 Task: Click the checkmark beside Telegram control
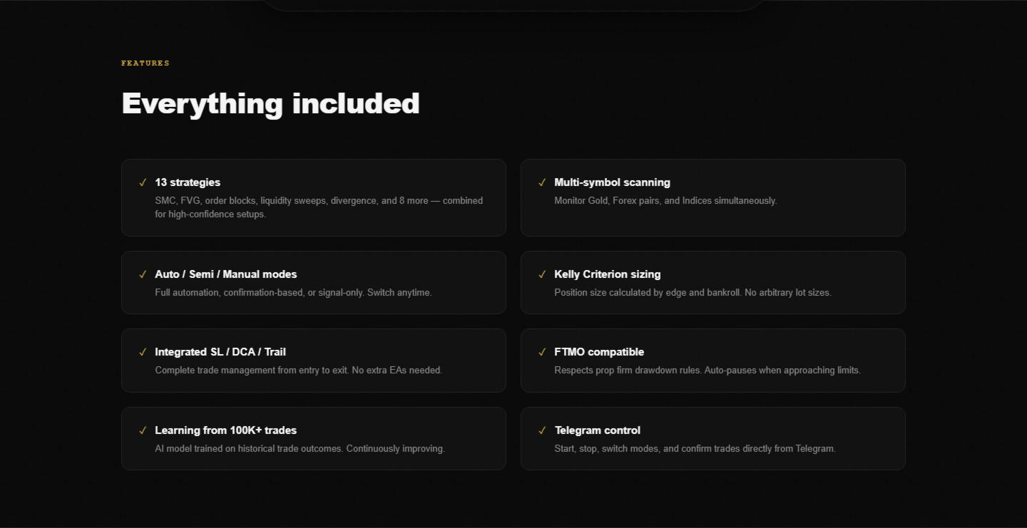(x=542, y=430)
